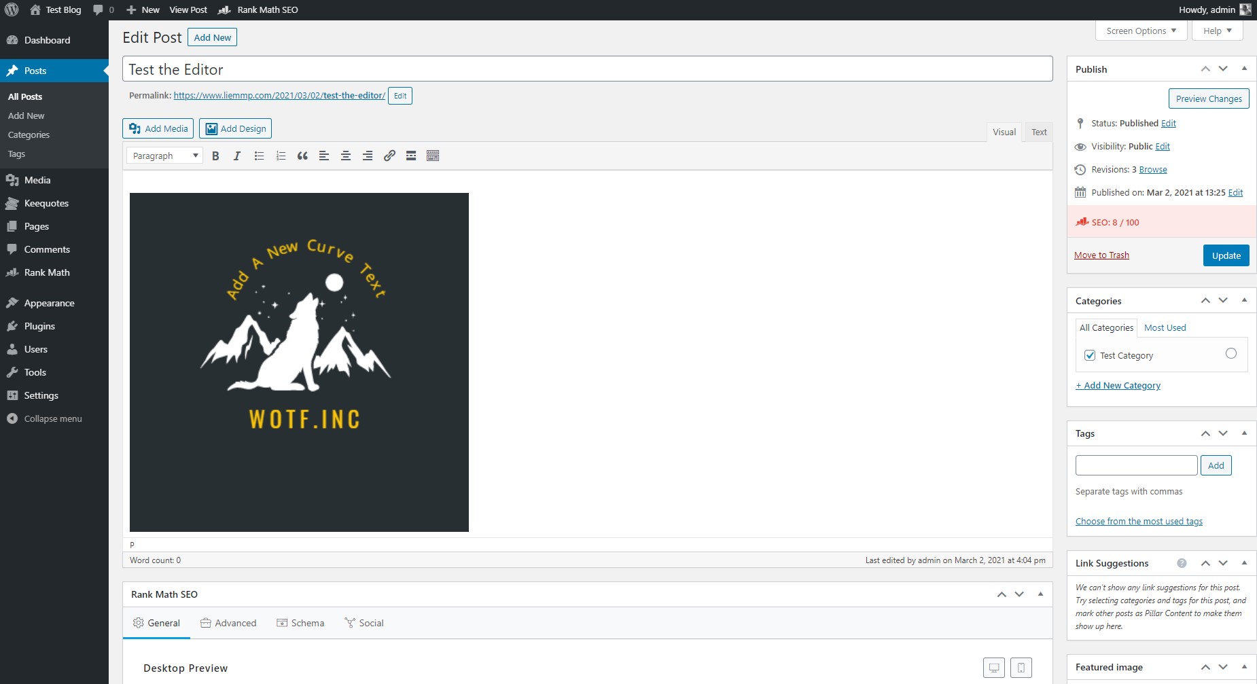This screenshot has height=684, width=1257.
Task: Browse post revisions link
Action: click(x=1153, y=170)
